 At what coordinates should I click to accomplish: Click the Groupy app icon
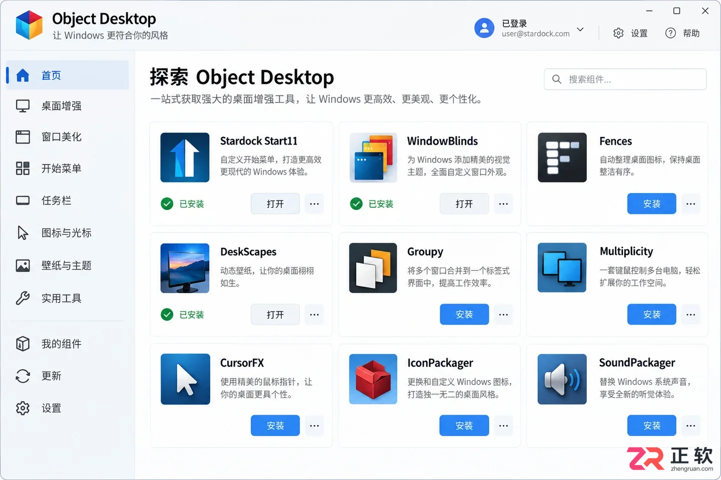click(373, 268)
